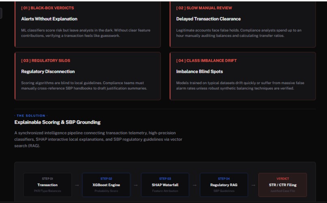Click text 'ML classifiers score risk but leave analysts'

click(86, 33)
